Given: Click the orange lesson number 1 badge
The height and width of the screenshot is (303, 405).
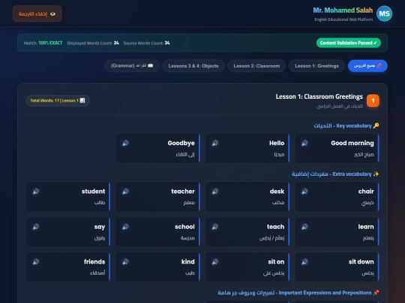Looking at the screenshot, I should pos(373,100).
